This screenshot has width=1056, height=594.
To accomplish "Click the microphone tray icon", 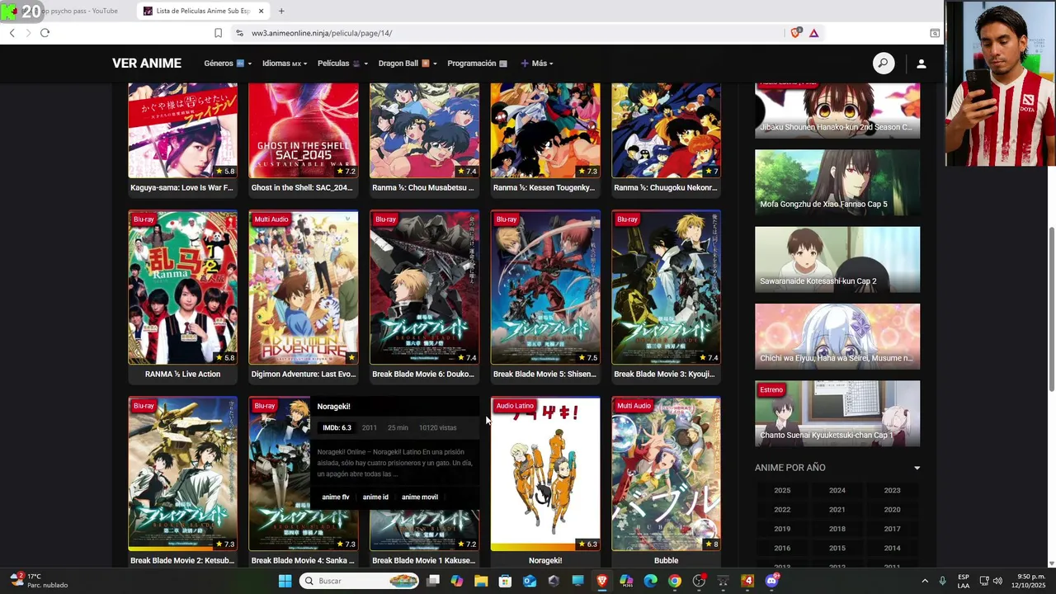I will [x=942, y=581].
